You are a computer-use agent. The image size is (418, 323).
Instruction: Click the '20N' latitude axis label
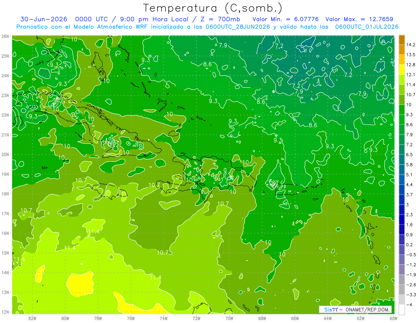pyautogui.click(x=5, y=154)
